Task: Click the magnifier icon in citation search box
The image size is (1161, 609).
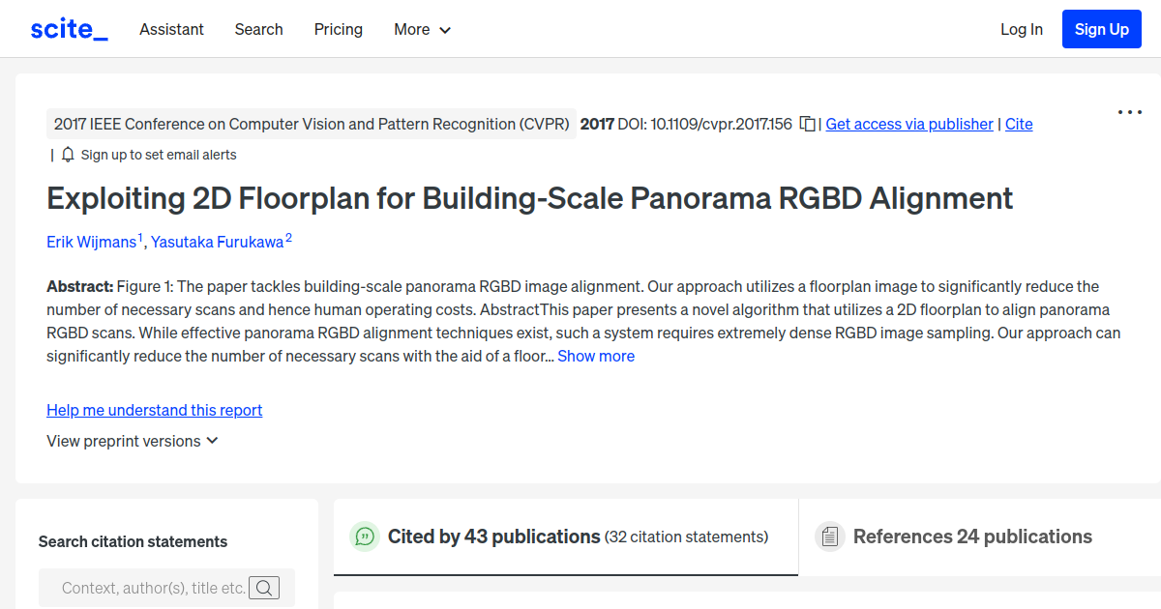Action: tap(264, 587)
